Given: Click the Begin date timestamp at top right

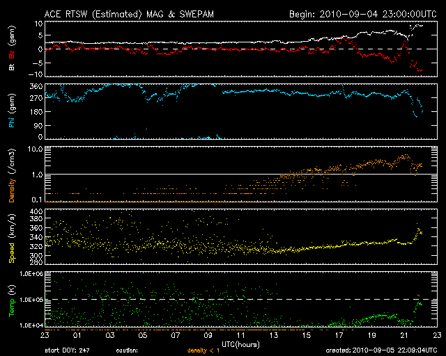Looking at the screenshot, I should click(x=361, y=13).
